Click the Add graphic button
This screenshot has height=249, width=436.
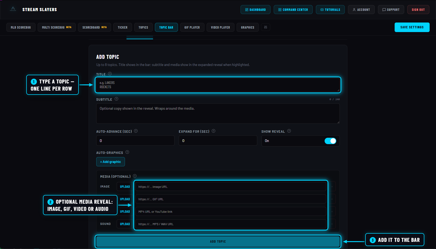point(110,162)
